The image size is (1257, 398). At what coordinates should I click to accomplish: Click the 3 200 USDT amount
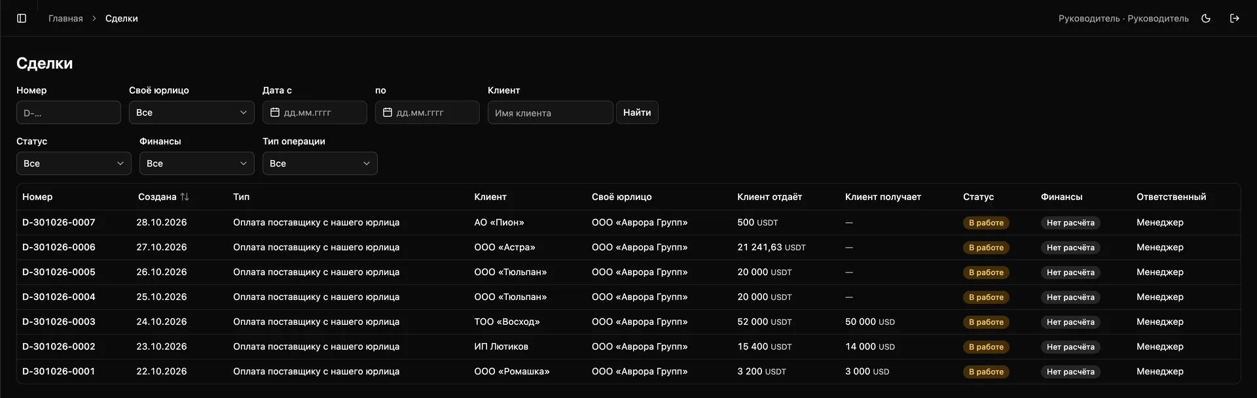tap(762, 371)
